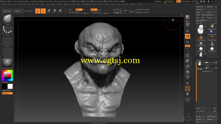Toggle Local symmetry orange button
Screen dimensions: 221x124
[x=188, y=36]
